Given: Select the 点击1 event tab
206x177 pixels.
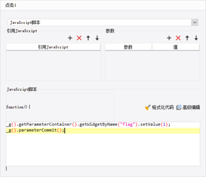Looking at the screenshot, I should (11, 5).
